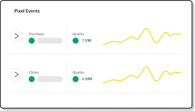This screenshot has height=111, width=195.
Task: Select the 8.9/10 quality score
Action: tap(87, 79)
